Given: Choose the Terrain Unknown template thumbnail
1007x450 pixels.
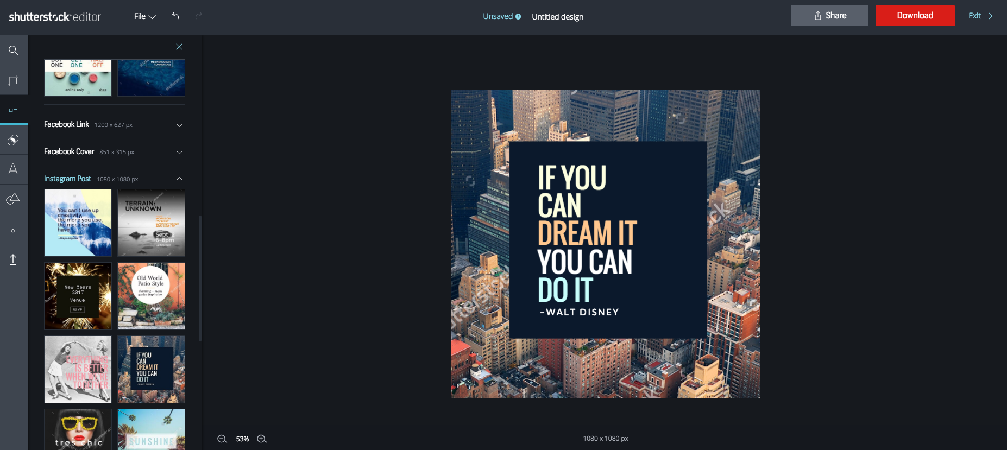Looking at the screenshot, I should coord(151,223).
